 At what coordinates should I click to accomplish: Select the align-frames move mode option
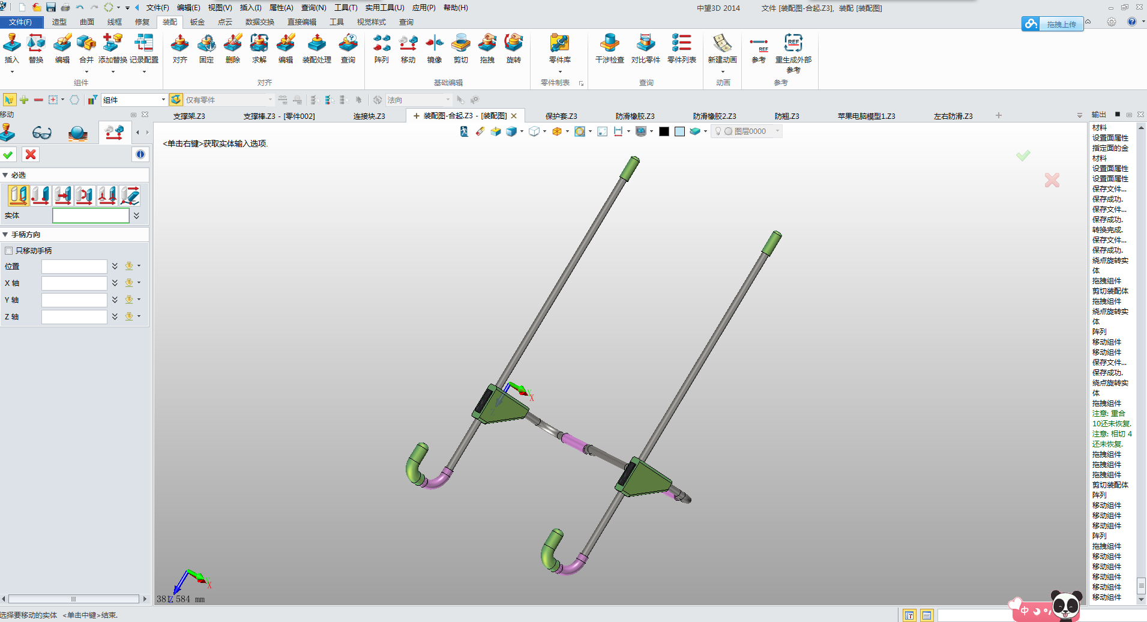point(107,195)
